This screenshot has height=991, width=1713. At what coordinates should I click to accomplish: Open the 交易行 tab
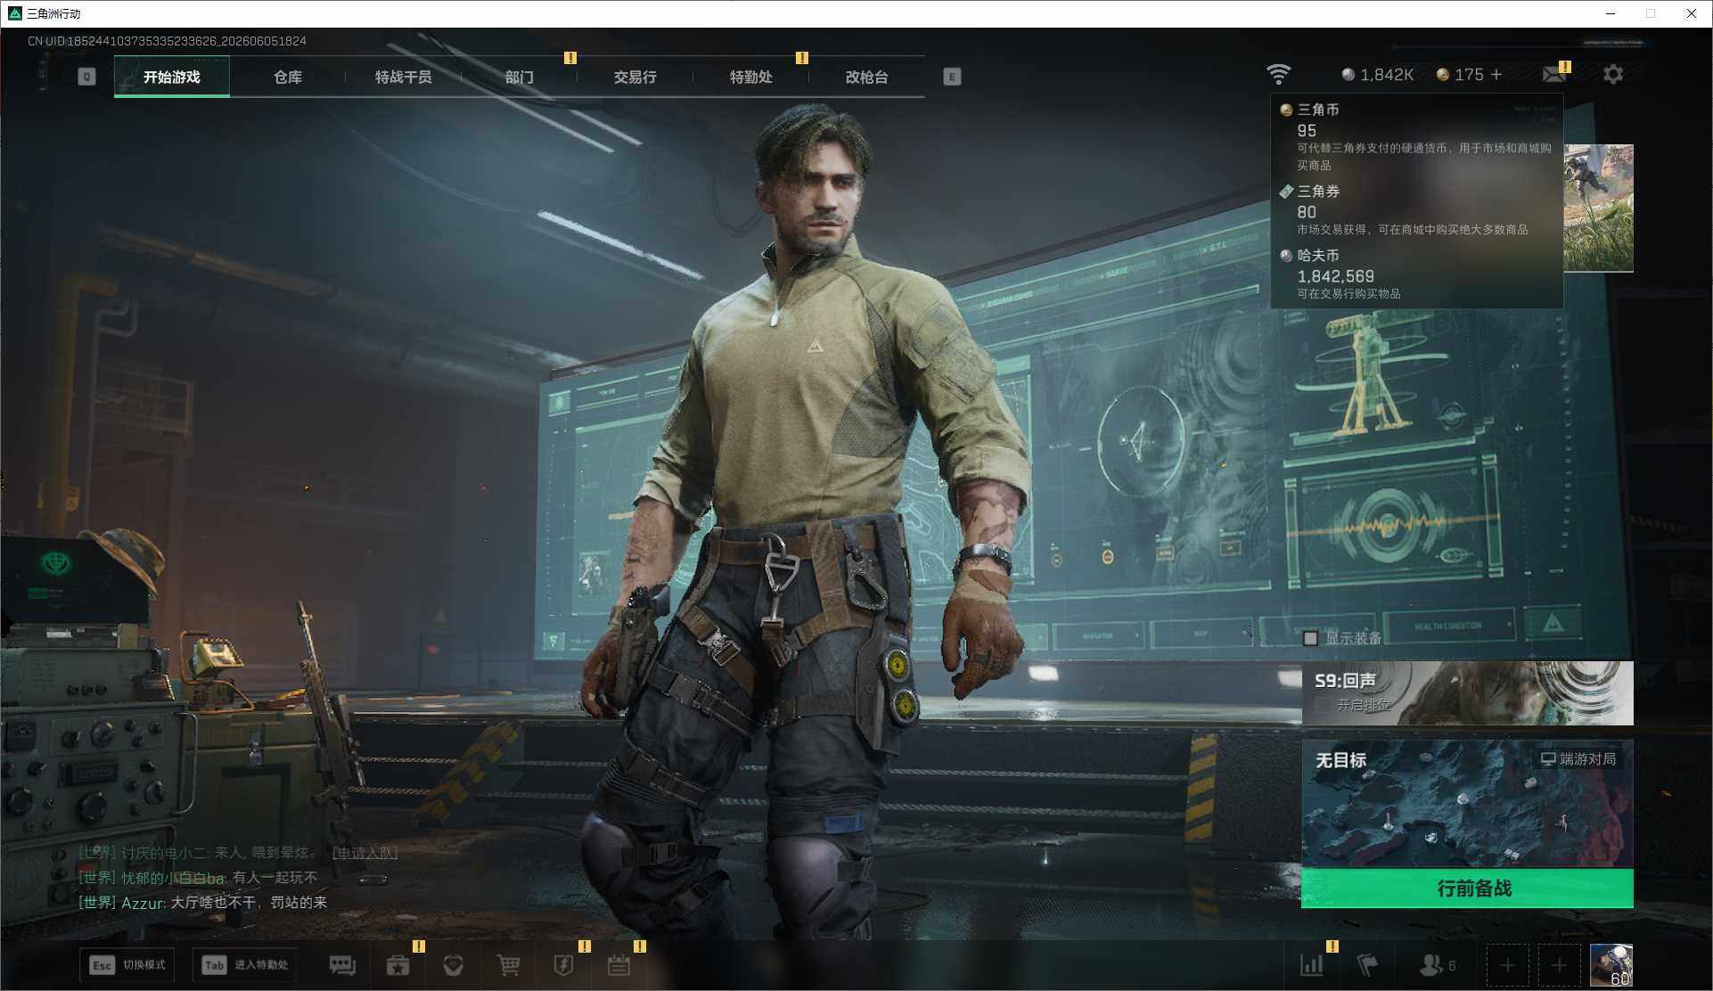(635, 77)
